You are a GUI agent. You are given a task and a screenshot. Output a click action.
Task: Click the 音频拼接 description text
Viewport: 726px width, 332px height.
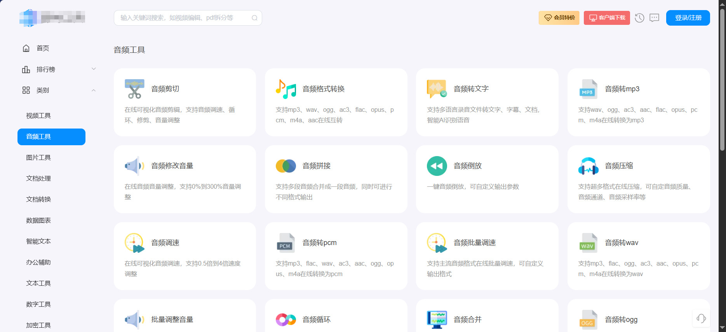(334, 192)
